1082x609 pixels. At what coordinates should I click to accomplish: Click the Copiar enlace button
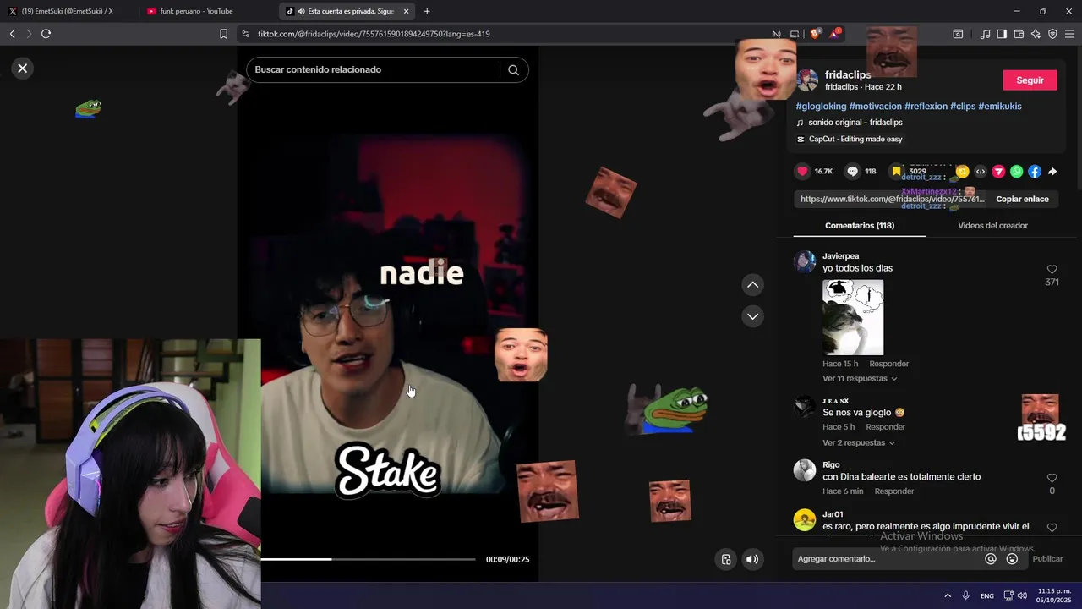pos(1022,200)
